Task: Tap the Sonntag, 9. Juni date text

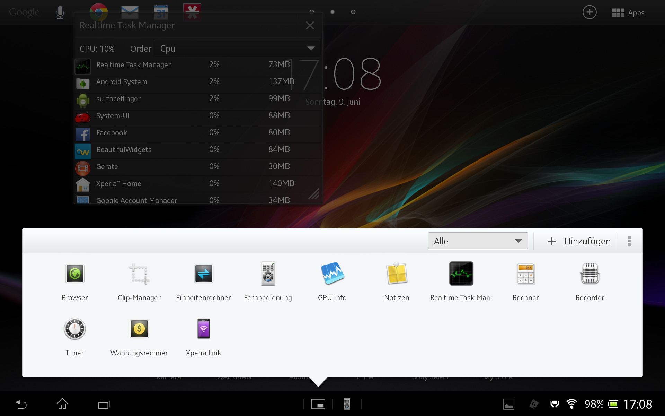Action: (x=332, y=102)
